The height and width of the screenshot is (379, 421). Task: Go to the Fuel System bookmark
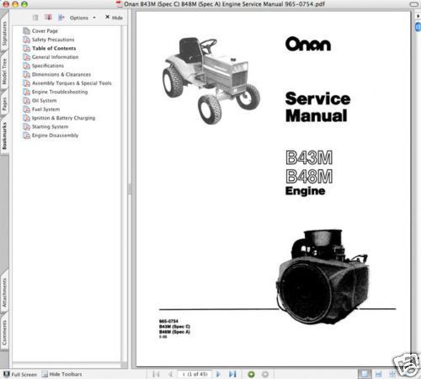point(45,109)
